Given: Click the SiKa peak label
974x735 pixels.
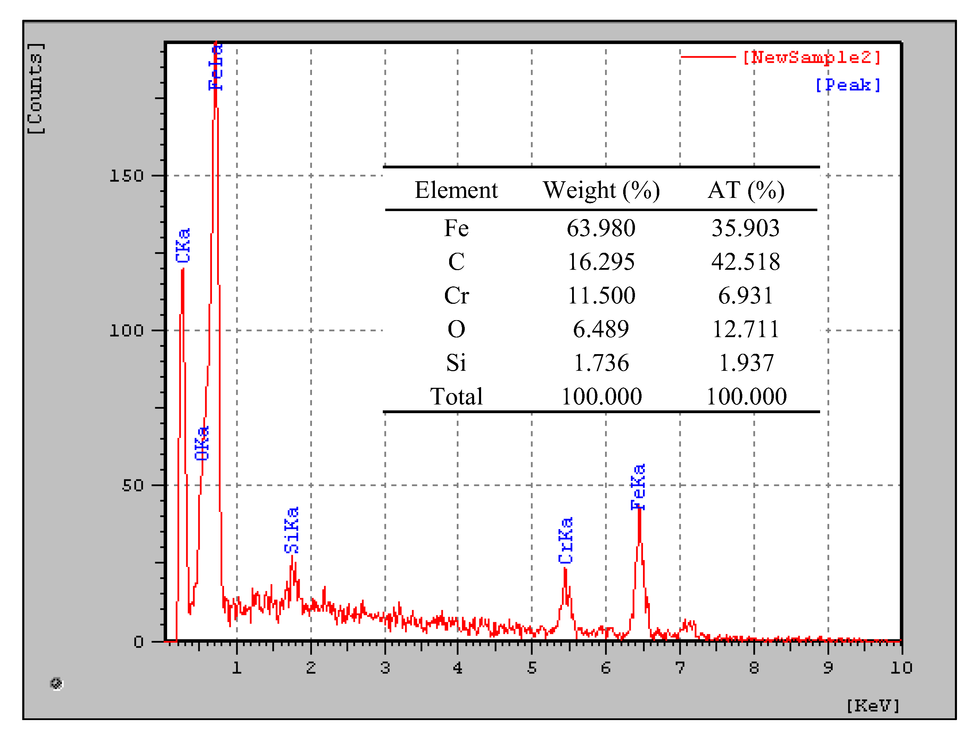Looking at the screenshot, I should pos(291,531).
